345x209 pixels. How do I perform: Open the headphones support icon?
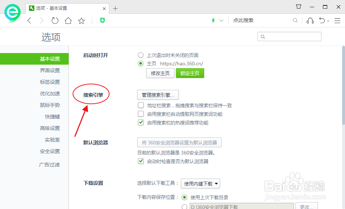310,21
